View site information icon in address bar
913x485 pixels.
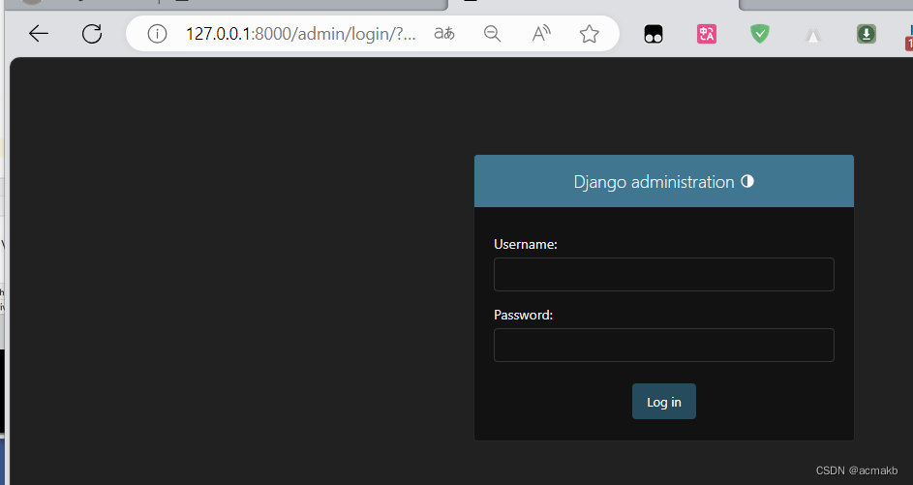157,34
